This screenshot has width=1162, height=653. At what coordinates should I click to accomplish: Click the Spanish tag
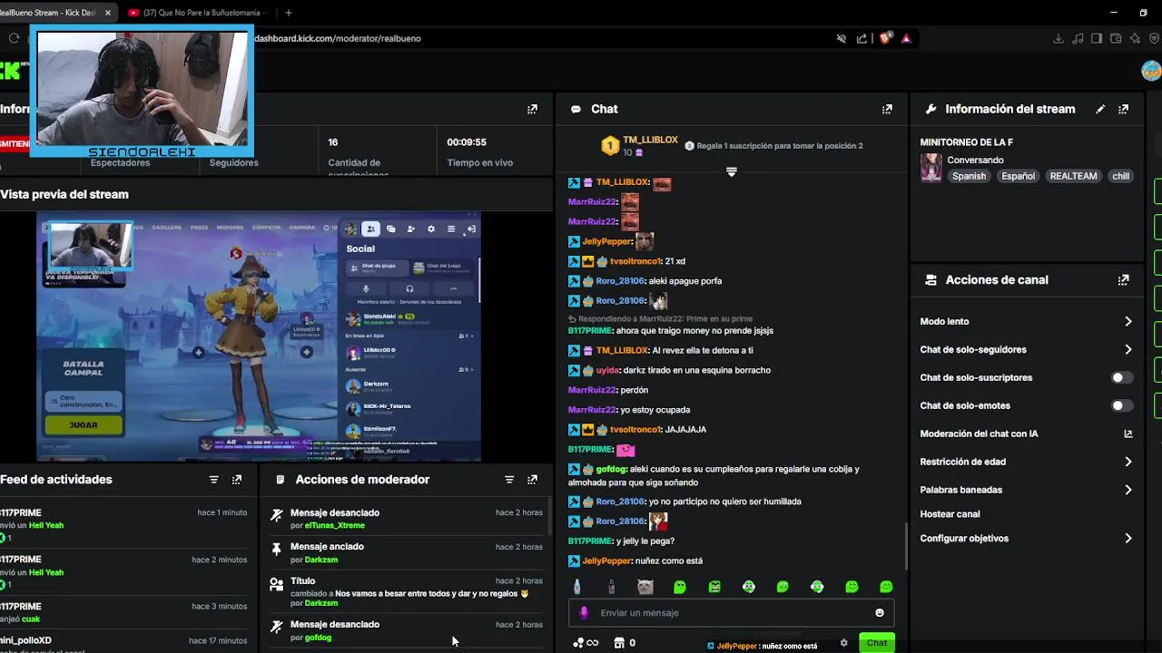click(969, 176)
